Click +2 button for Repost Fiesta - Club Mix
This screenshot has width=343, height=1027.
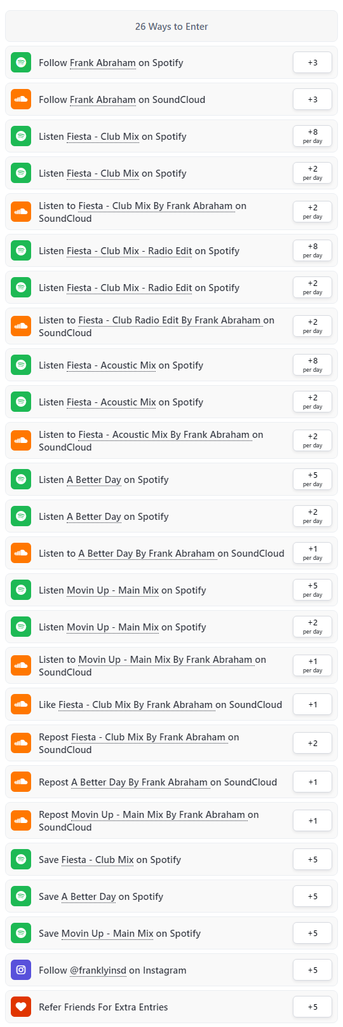click(x=313, y=743)
